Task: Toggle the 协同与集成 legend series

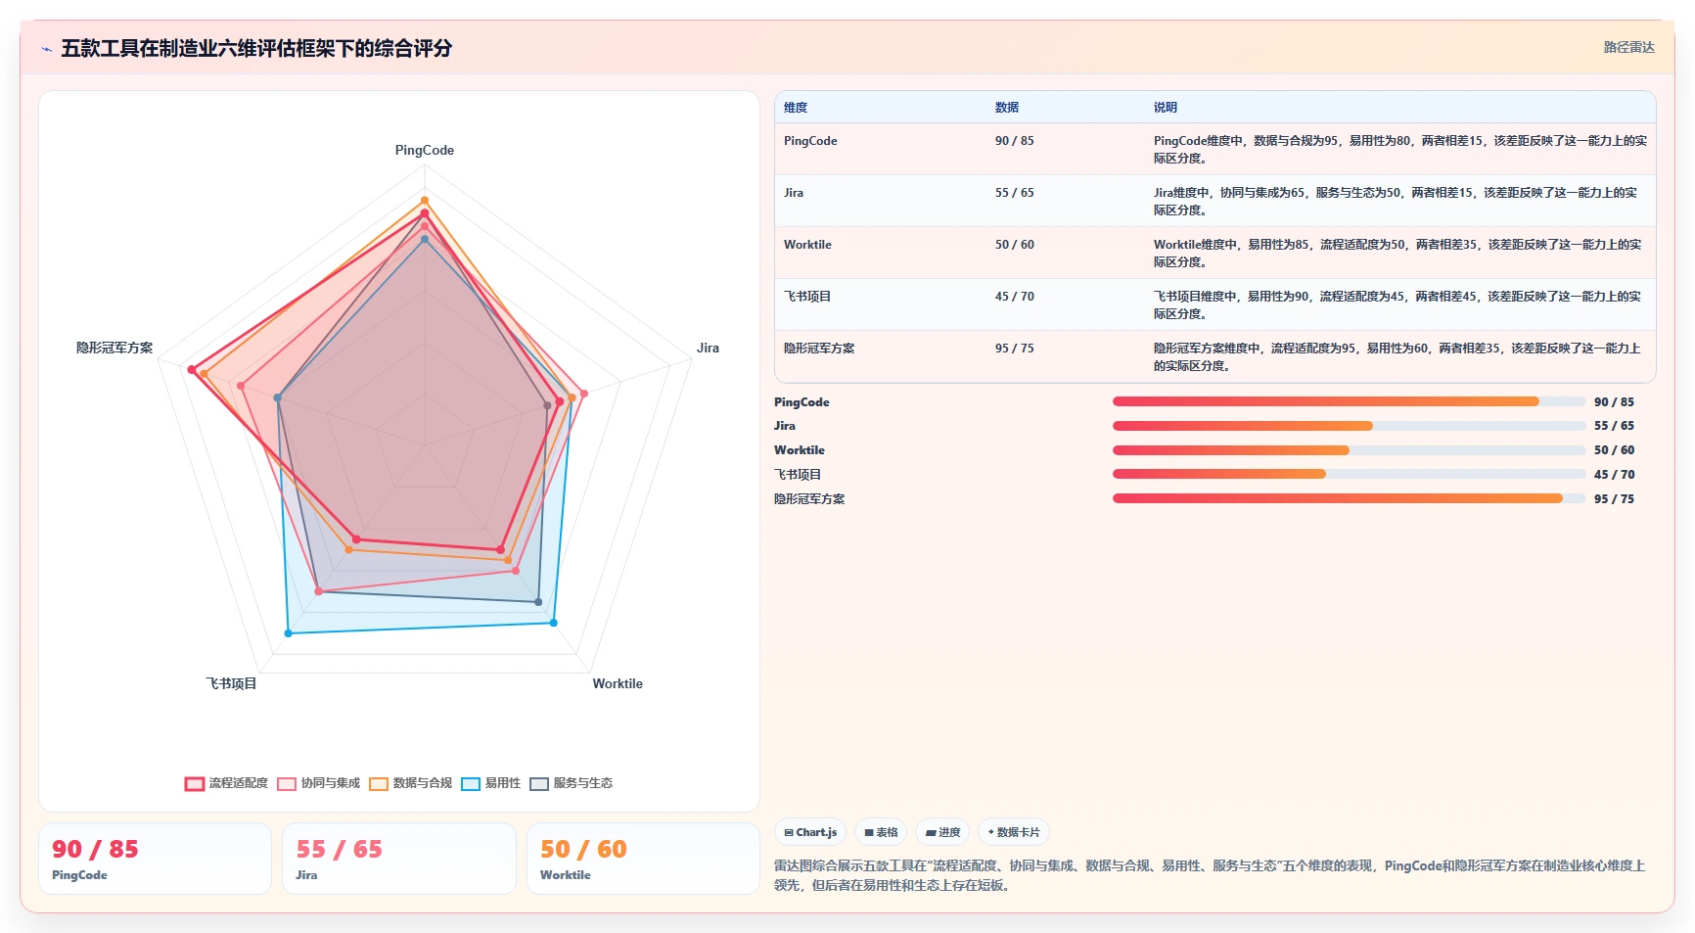Action: point(319,783)
